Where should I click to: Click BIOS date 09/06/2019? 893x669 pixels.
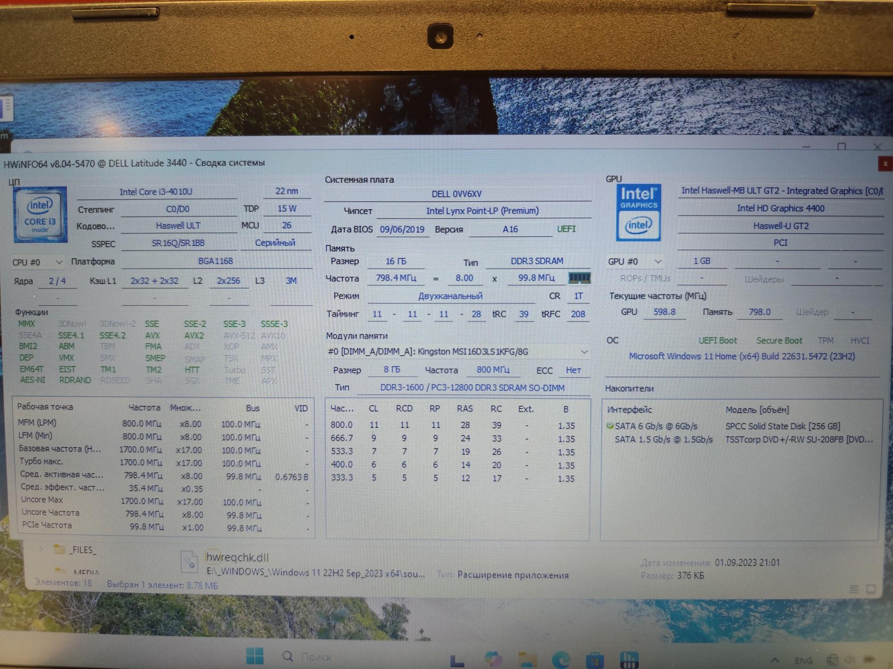(x=402, y=229)
